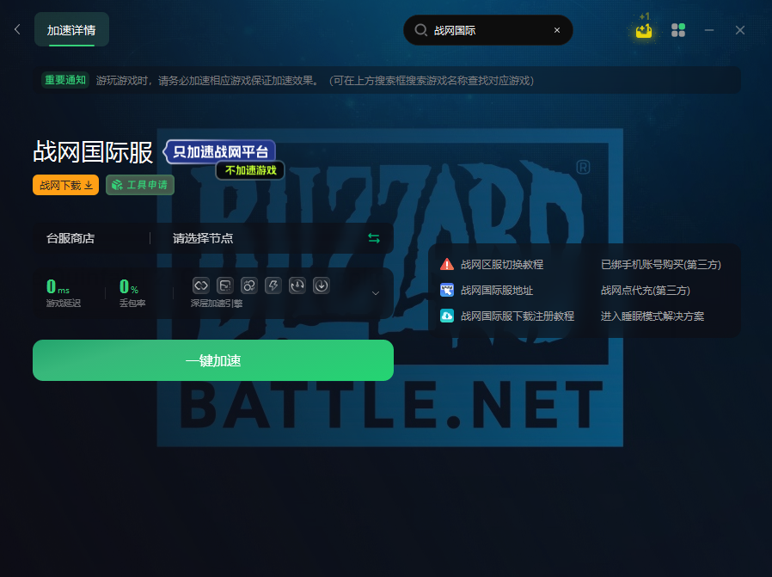772x577 pixels.
Task: Clear the search box with the X
Action: click(x=557, y=30)
